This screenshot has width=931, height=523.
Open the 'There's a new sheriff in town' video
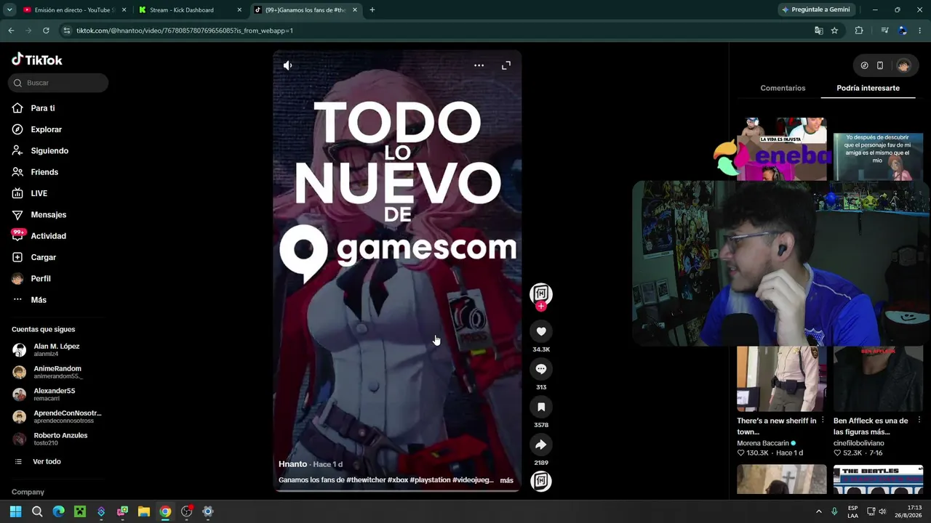(x=782, y=378)
